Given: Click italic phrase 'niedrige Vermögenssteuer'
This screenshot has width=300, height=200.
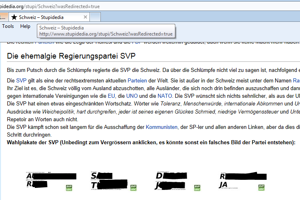Looking at the screenshot, I should (248, 112).
